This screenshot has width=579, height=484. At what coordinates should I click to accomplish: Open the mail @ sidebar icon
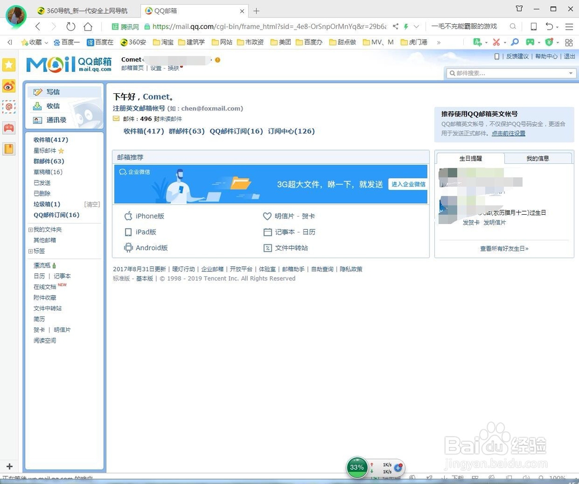coord(9,107)
